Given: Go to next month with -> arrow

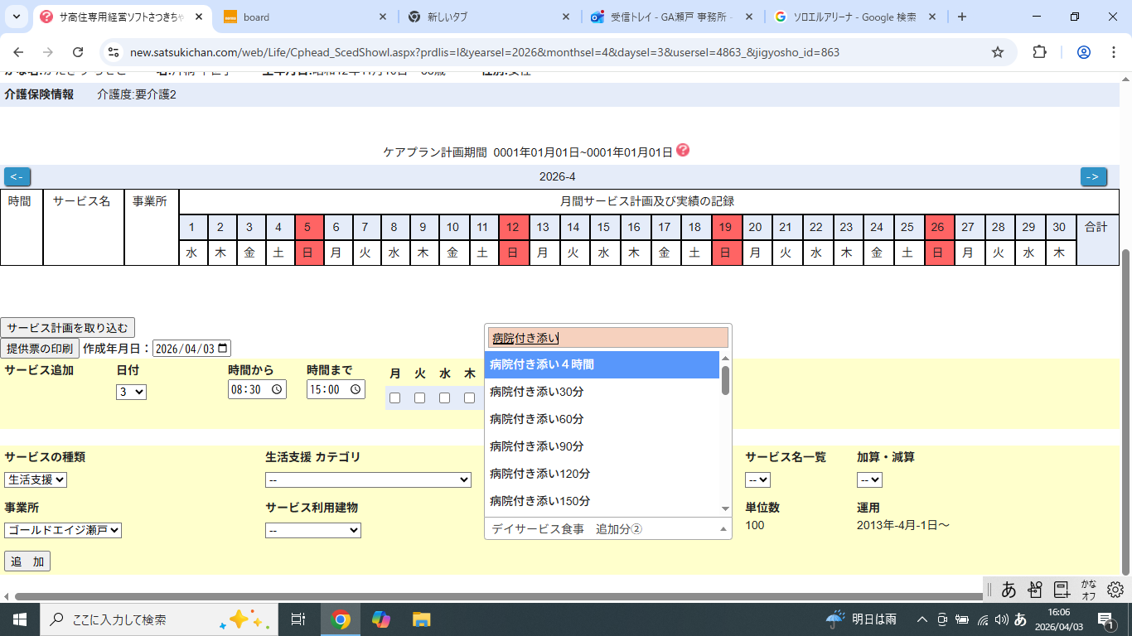Looking at the screenshot, I should point(1093,176).
